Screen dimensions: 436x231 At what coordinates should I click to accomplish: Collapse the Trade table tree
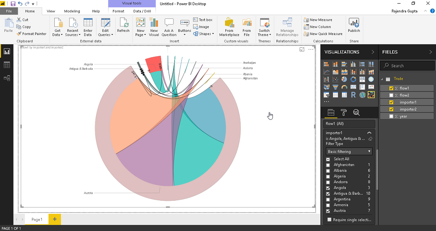click(x=382, y=79)
